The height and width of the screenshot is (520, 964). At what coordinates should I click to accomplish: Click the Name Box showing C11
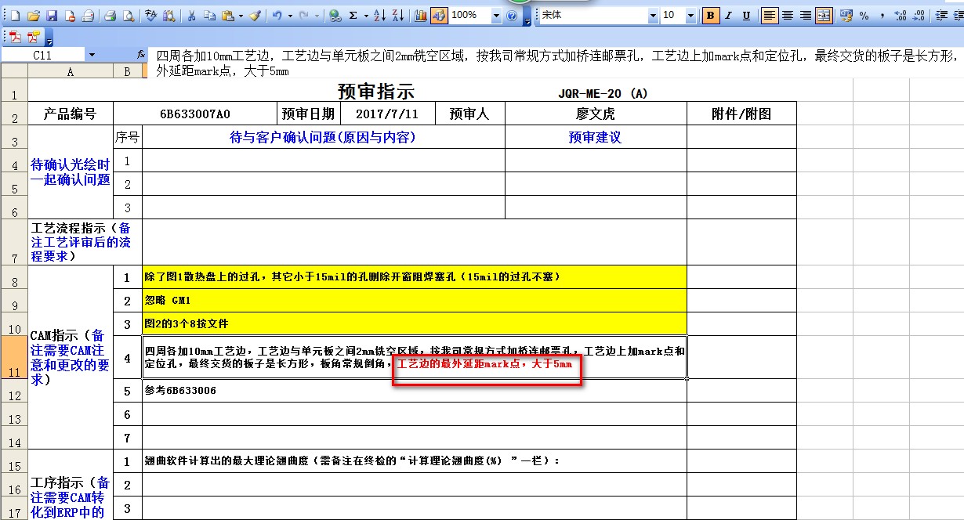[x=42, y=55]
